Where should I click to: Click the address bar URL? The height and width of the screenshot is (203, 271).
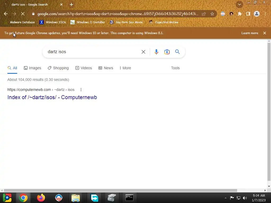[118, 14]
